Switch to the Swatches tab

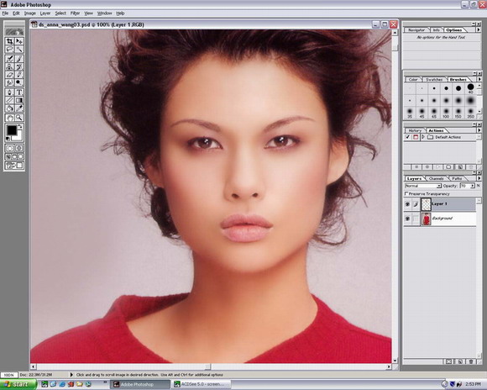pyautogui.click(x=434, y=79)
